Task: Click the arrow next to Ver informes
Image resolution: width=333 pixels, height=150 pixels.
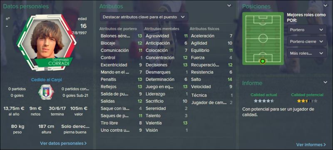Action: coord(325,145)
